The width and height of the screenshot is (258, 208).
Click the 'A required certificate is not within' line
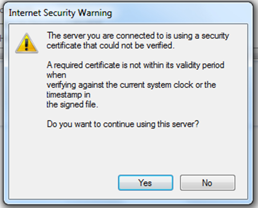click(136, 65)
